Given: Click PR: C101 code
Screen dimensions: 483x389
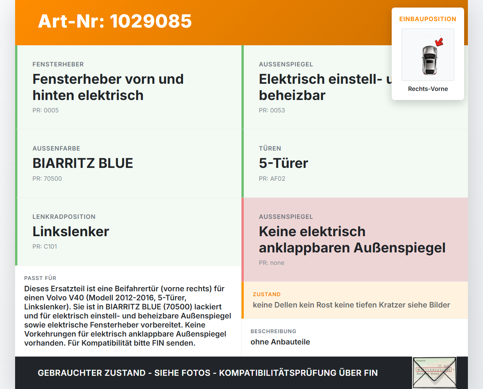Looking at the screenshot, I should click(45, 246).
